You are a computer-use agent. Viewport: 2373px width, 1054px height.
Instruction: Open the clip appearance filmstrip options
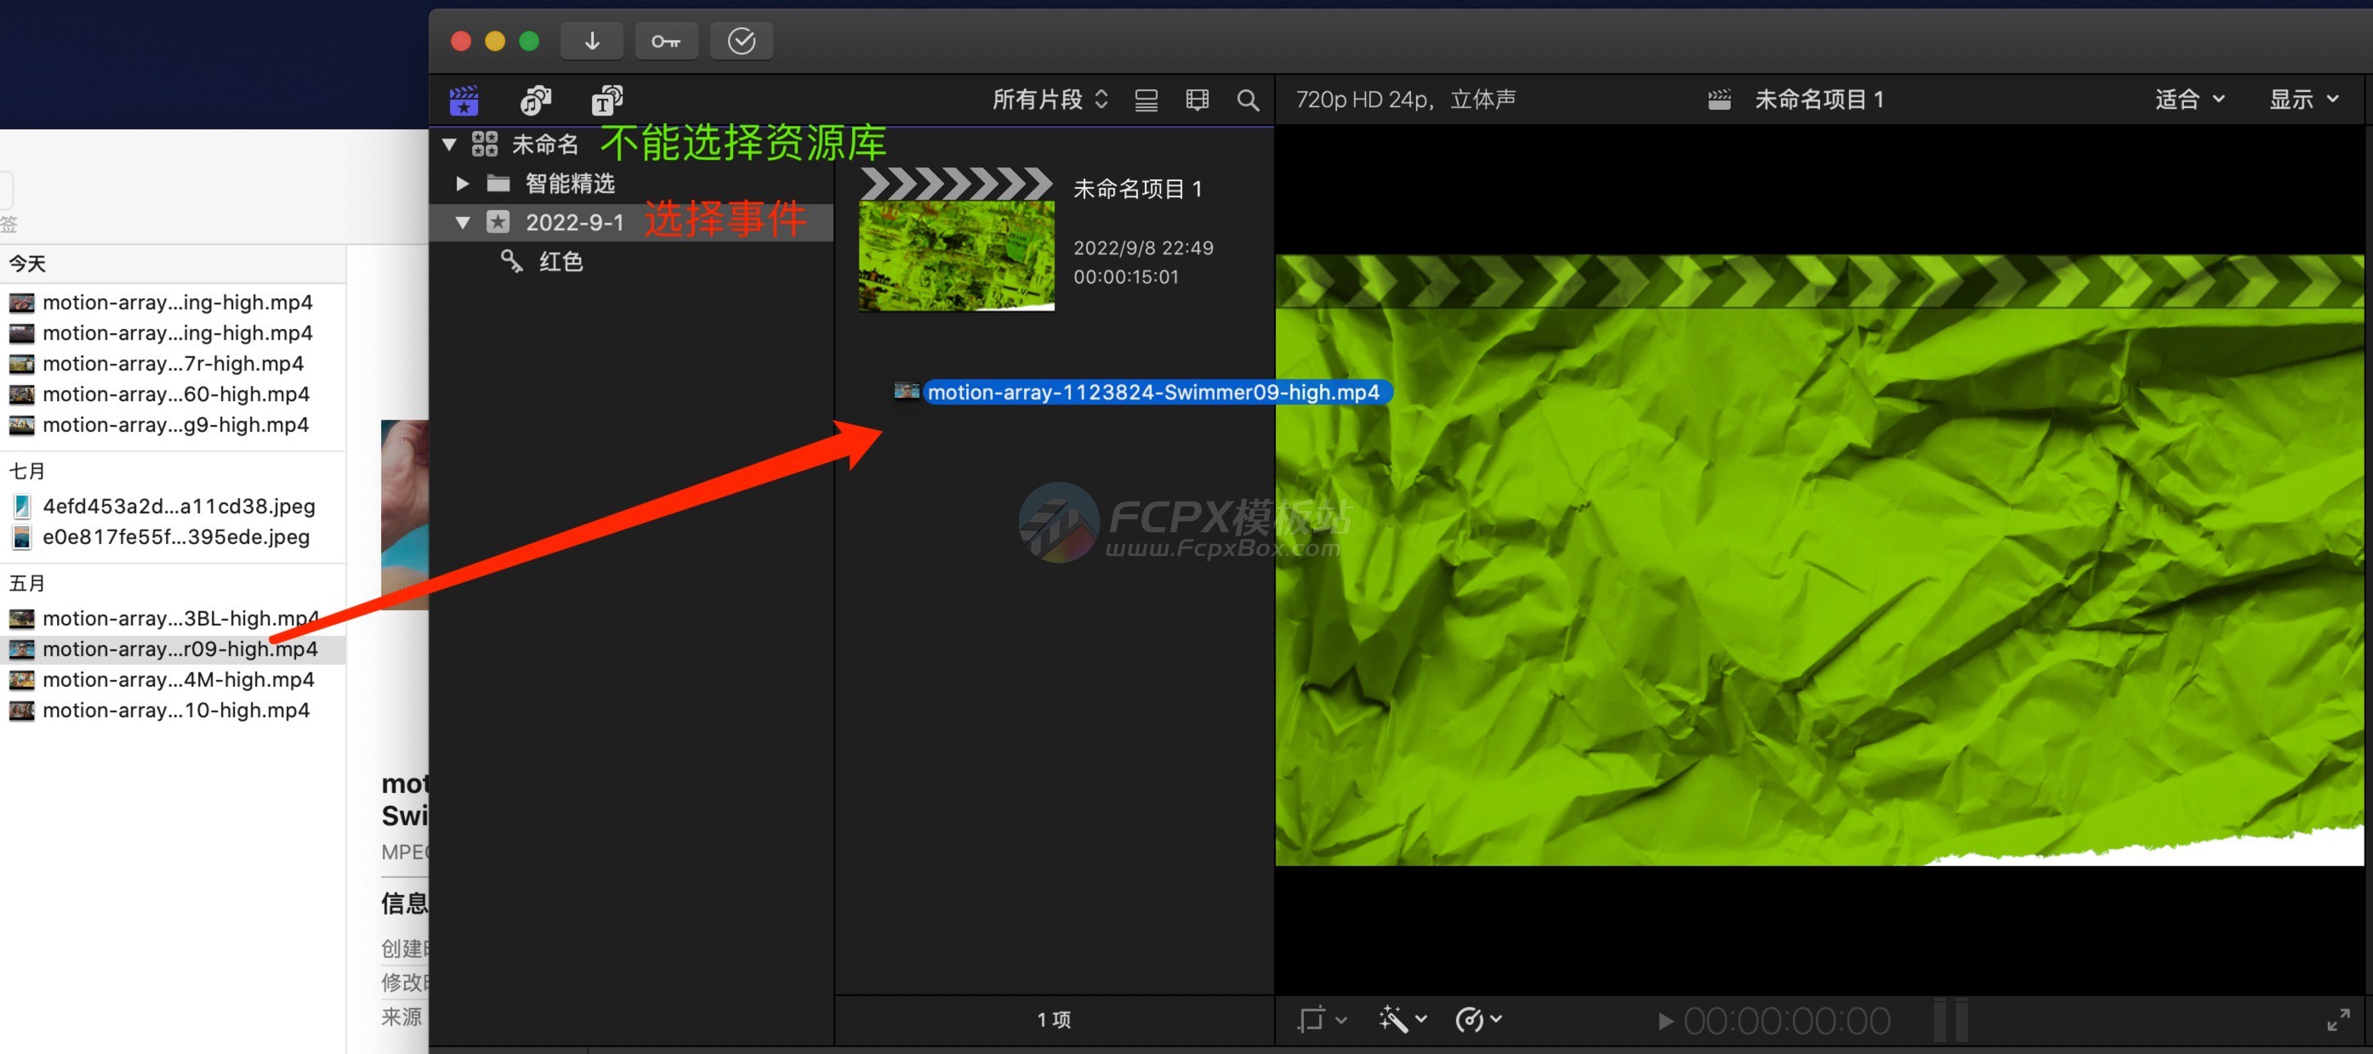pos(1197,99)
